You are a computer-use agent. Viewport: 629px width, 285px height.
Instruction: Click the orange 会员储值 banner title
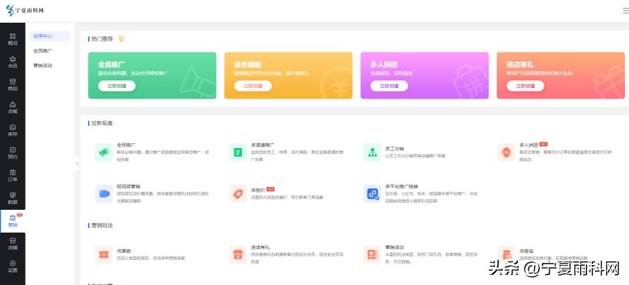[x=248, y=64]
